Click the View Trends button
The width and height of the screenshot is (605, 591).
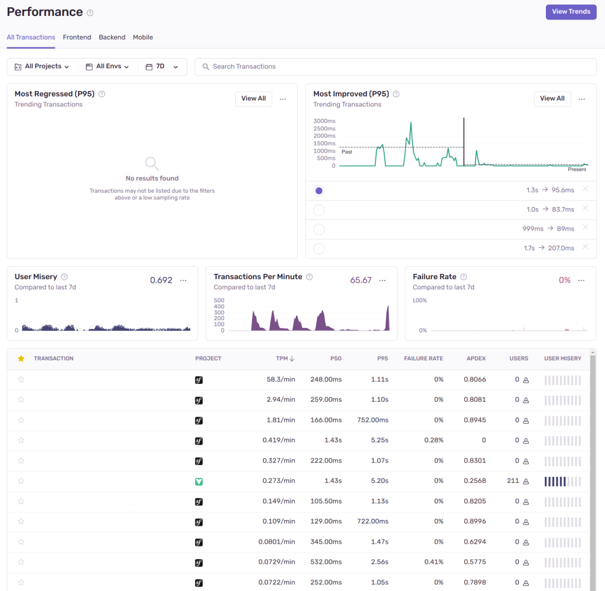571,12
